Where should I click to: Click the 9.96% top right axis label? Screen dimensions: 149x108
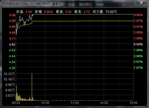coord(138,15)
